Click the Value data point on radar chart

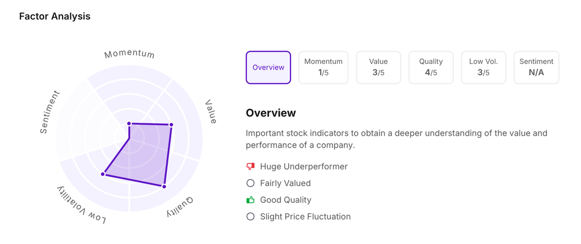pos(171,125)
